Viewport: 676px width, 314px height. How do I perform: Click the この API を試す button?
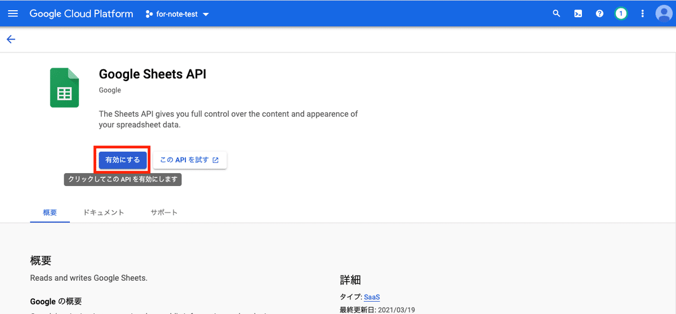click(190, 160)
